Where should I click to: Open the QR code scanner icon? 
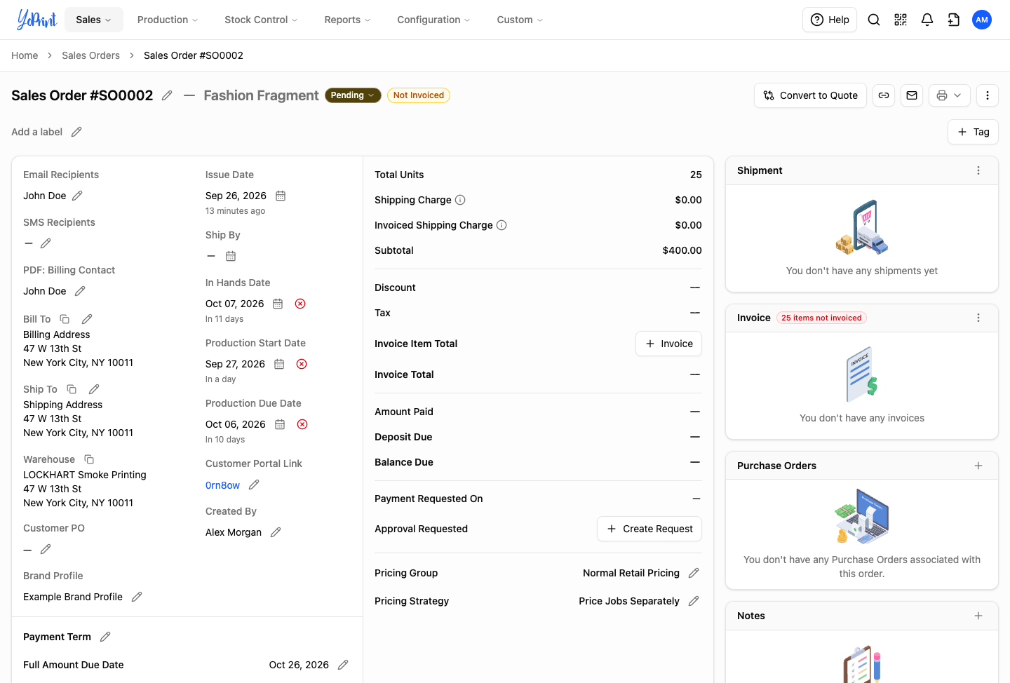pos(901,20)
